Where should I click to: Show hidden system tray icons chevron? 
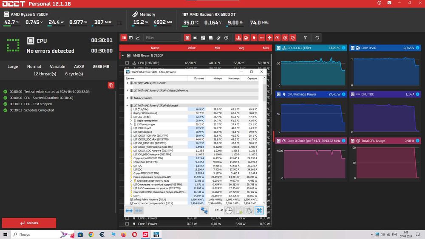[372, 234]
